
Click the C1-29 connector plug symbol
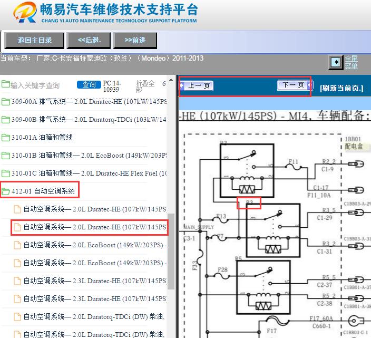point(356,213)
